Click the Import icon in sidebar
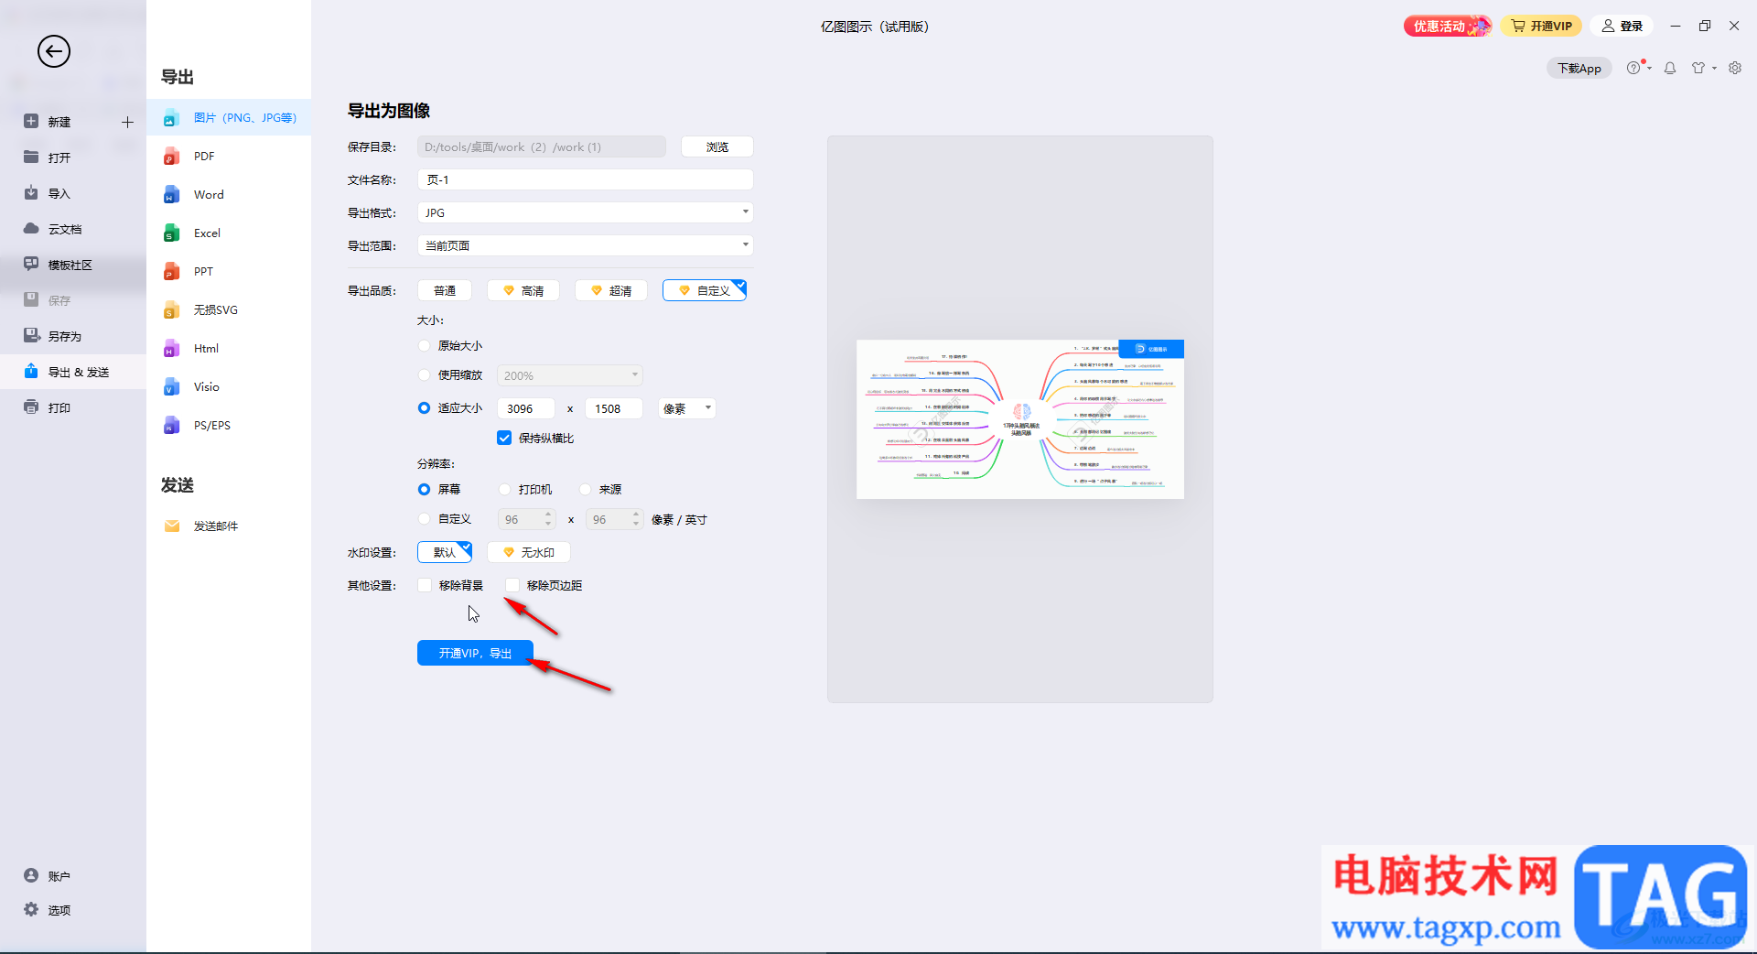Image resolution: width=1757 pixels, height=954 pixels. point(31,192)
